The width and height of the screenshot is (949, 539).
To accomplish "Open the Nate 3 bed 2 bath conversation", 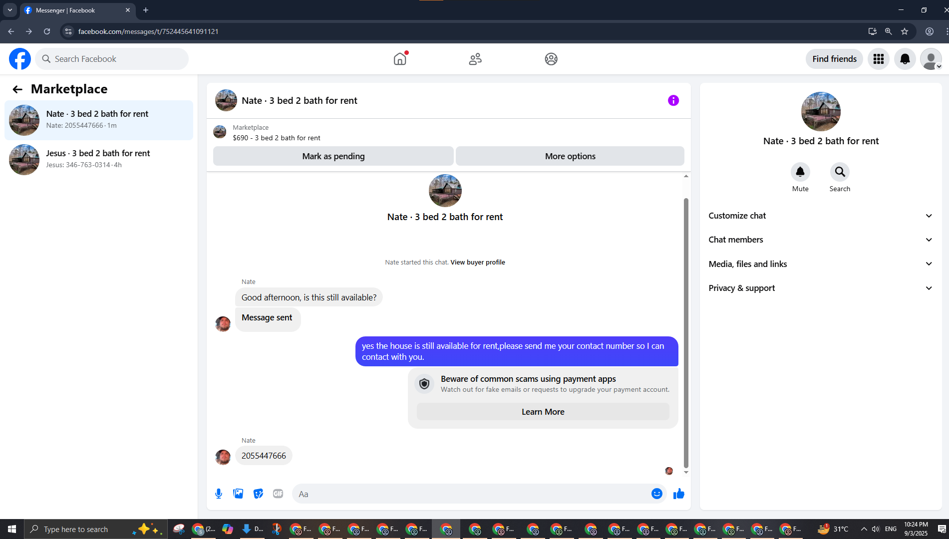I will point(99,120).
